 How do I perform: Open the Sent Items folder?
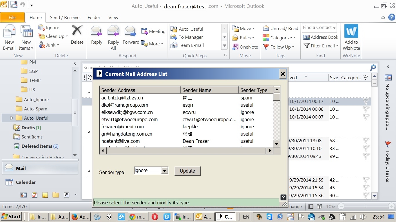pyautogui.click(x=28, y=137)
